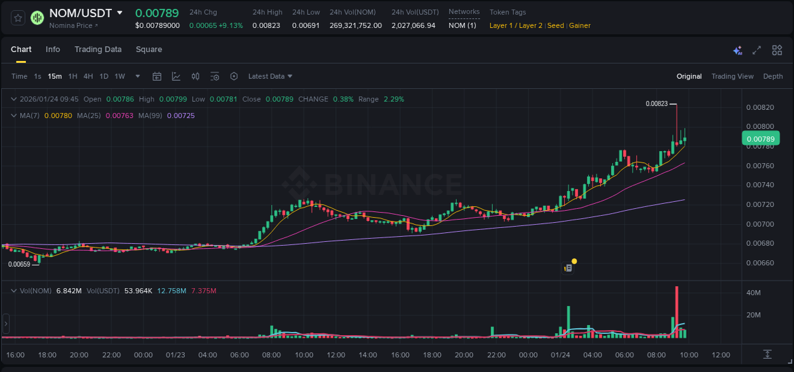Viewport: 794px width, 372px height.
Task: Click the NOM token logo
Action: [x=37, y=18]
